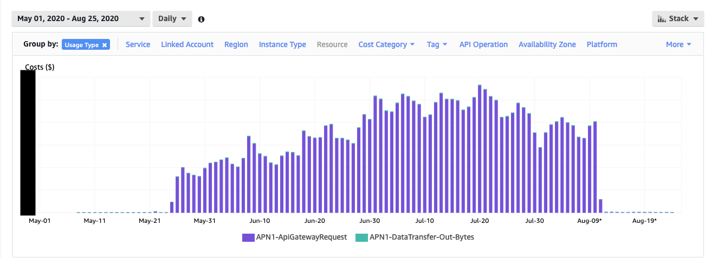Click the Aug-19* axis label
Viewport: 705px width, 258px height.
(x=644, y=221)
